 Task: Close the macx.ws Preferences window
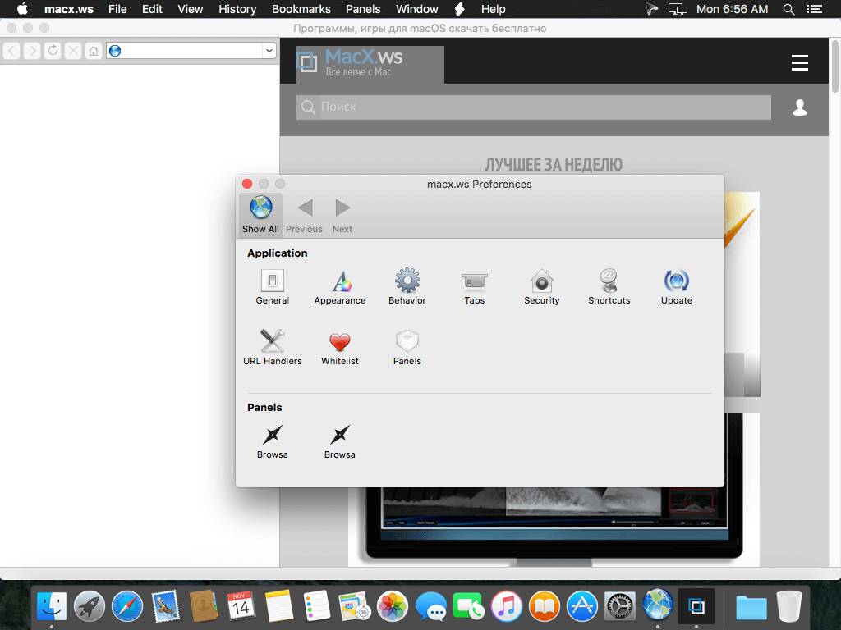tap(247, 184)
